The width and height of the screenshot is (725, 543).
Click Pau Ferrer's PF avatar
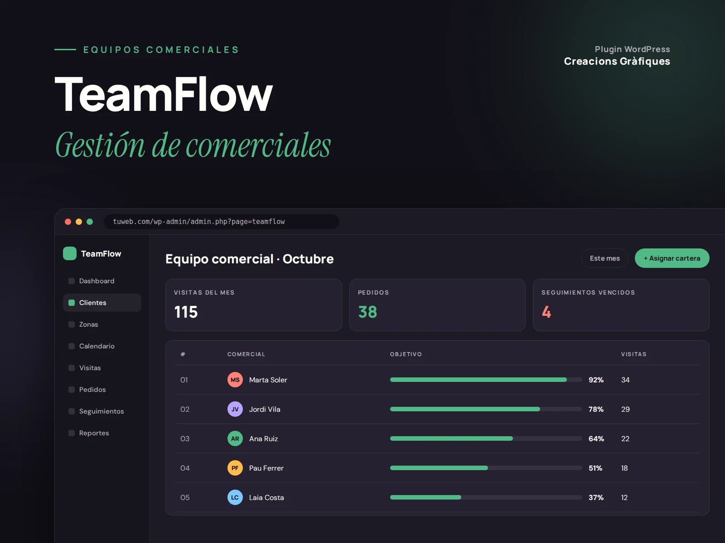tap(235, 468)
